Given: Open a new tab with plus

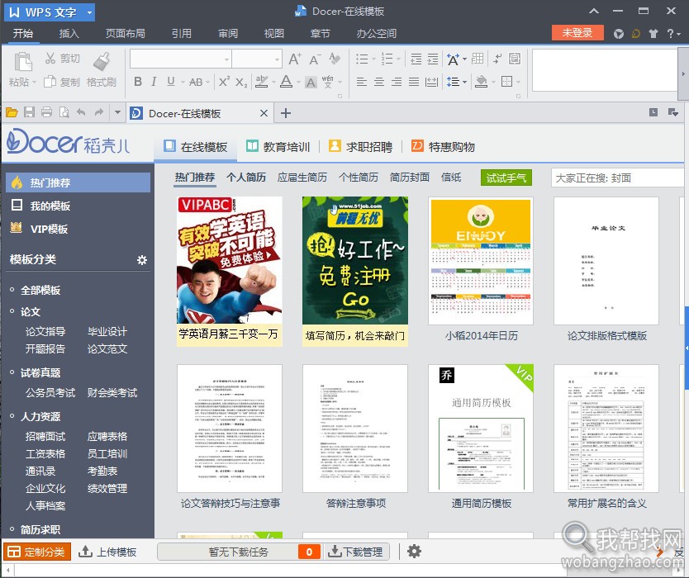Looking at the screenshot, I should [286, 113].
